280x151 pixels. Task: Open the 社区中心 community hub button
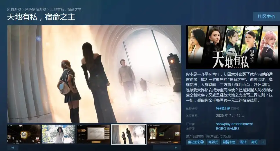tap(266, 17)
